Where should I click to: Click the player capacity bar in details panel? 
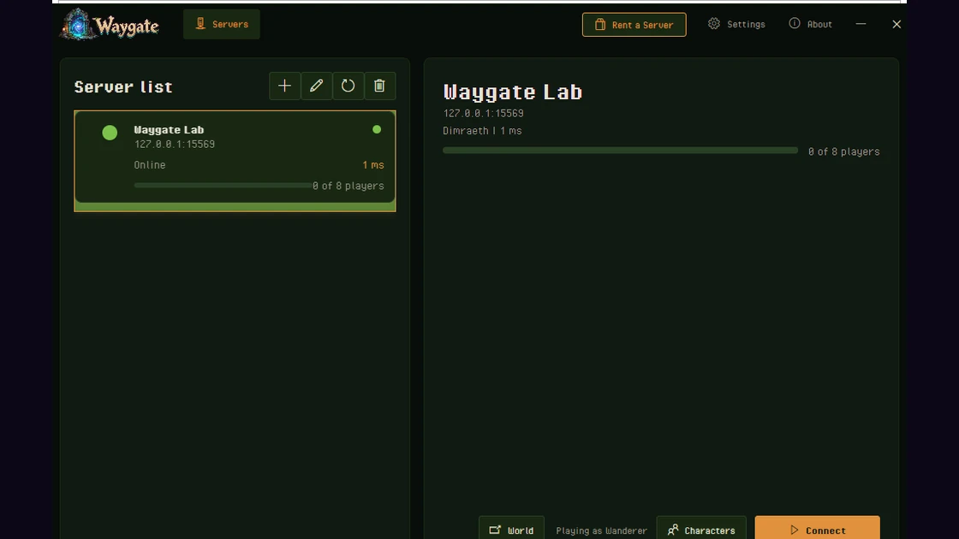620,151
